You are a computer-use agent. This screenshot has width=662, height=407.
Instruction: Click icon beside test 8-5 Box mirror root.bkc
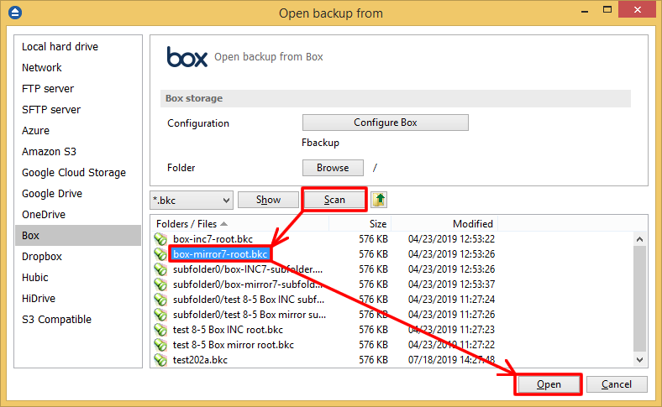(x=161, y=345)
